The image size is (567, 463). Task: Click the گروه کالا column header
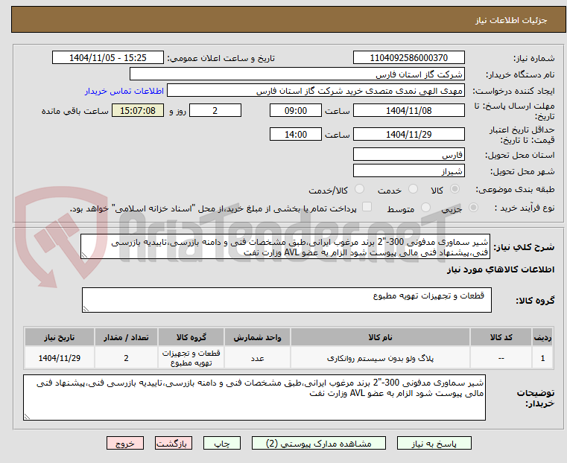coord(191,337)
